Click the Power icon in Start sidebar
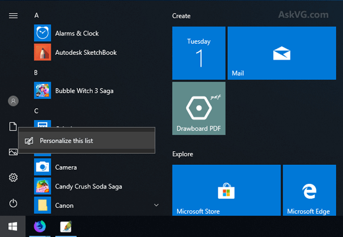Image resolution: width=343 pixels, height=237 pixels. pyautogui.click(x=13, y=203)
